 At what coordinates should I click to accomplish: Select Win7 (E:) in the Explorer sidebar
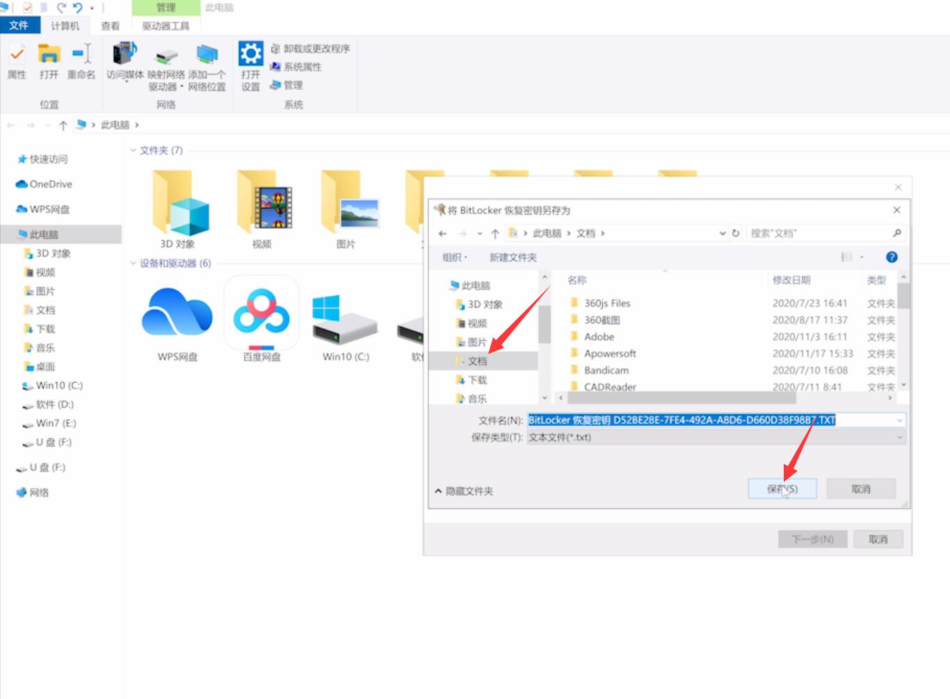[x=49, y=423]
